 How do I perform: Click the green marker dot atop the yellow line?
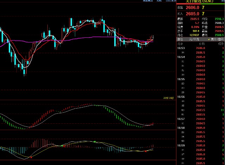click(x=95, y=141)
